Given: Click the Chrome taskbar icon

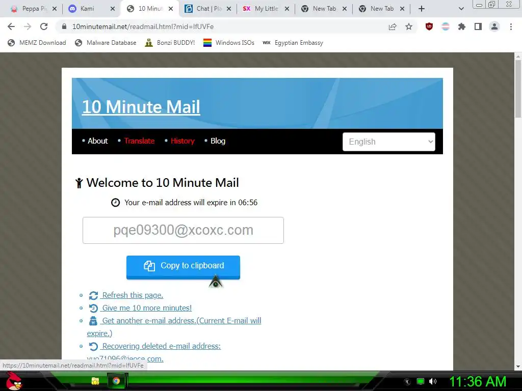Looking at the screenshot, I should (116, 381).
